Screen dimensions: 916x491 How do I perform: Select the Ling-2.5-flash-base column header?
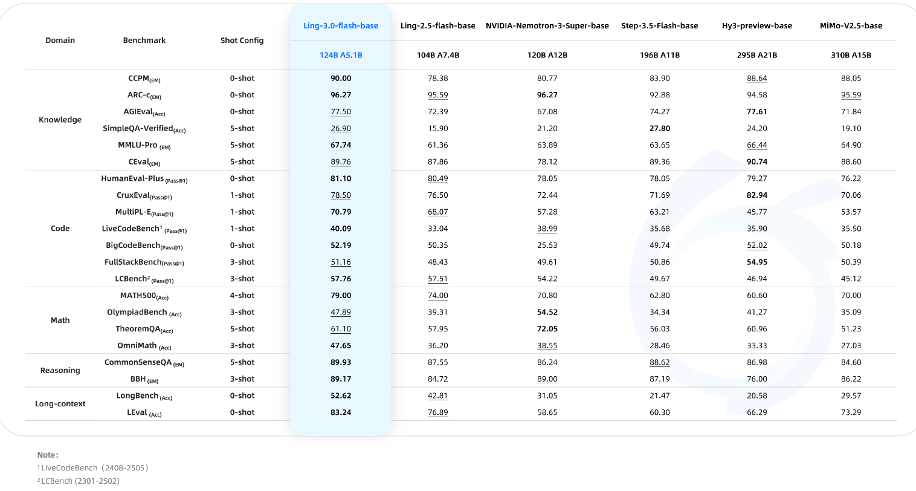point(438,26)
